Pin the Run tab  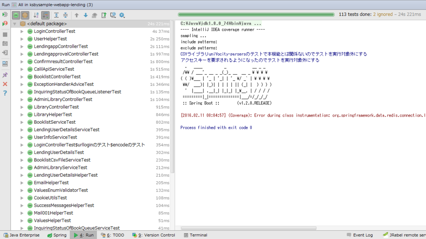pyautogui.click(x=5, y=75)
